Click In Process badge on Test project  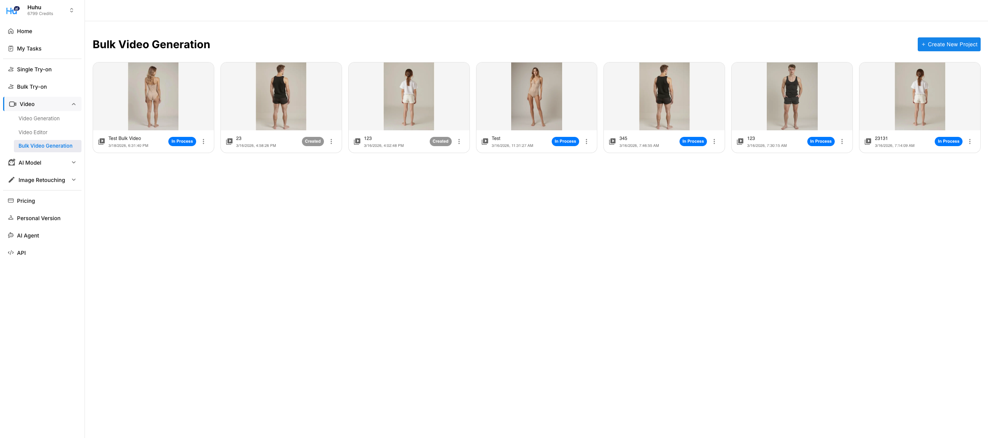point(565,142)
